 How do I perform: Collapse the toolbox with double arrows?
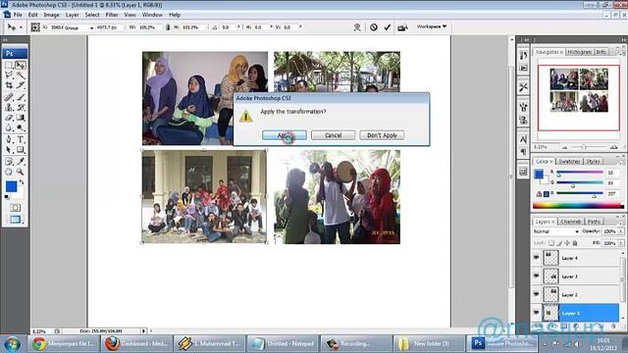pos(5,39)
